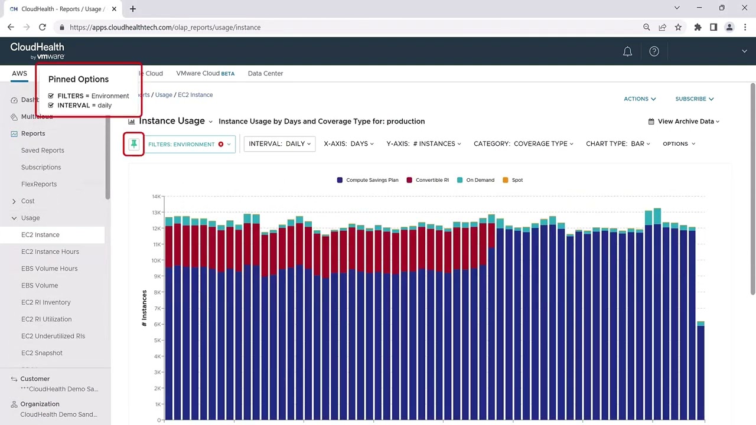
Task: Remove the Environment filter with the red X
Action: [221, 144]
